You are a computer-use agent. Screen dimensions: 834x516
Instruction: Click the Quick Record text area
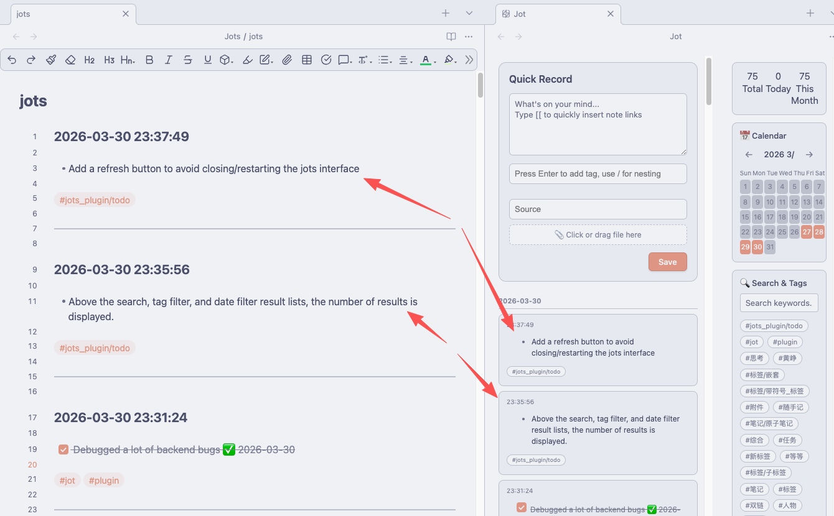click(598, 124)
